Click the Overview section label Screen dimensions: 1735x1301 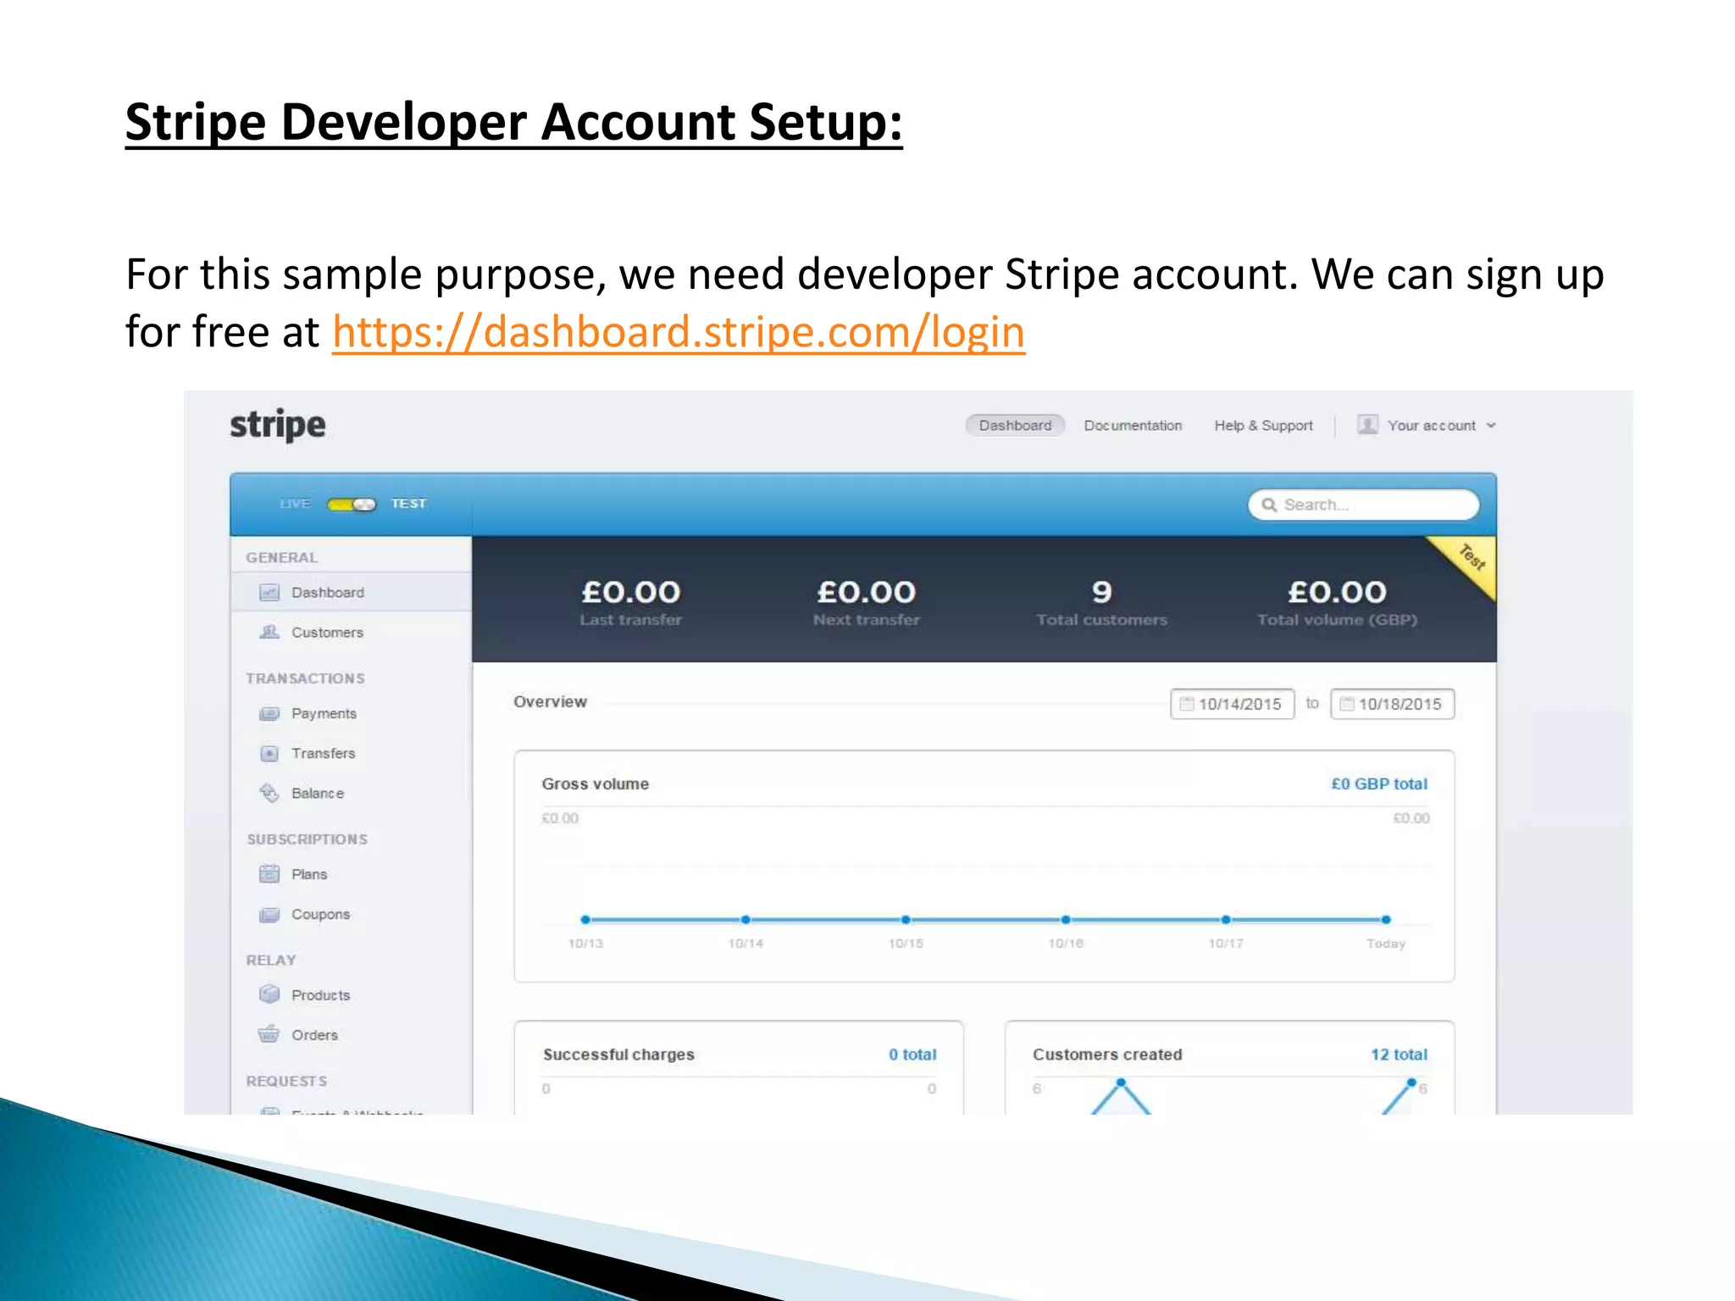click(x=550, y=702)
